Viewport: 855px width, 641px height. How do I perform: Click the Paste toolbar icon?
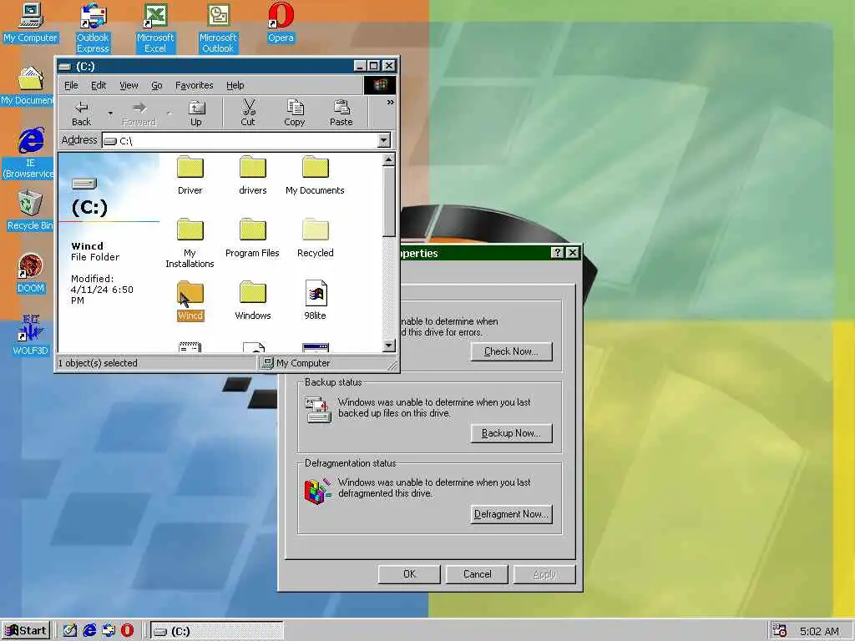coord(341,114)
